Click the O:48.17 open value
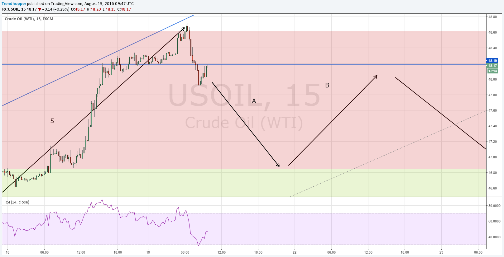 pos(78,9)
